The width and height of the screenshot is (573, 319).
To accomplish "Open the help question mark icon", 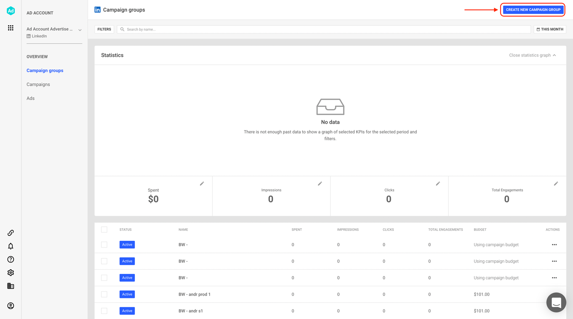I will (11, 259).
